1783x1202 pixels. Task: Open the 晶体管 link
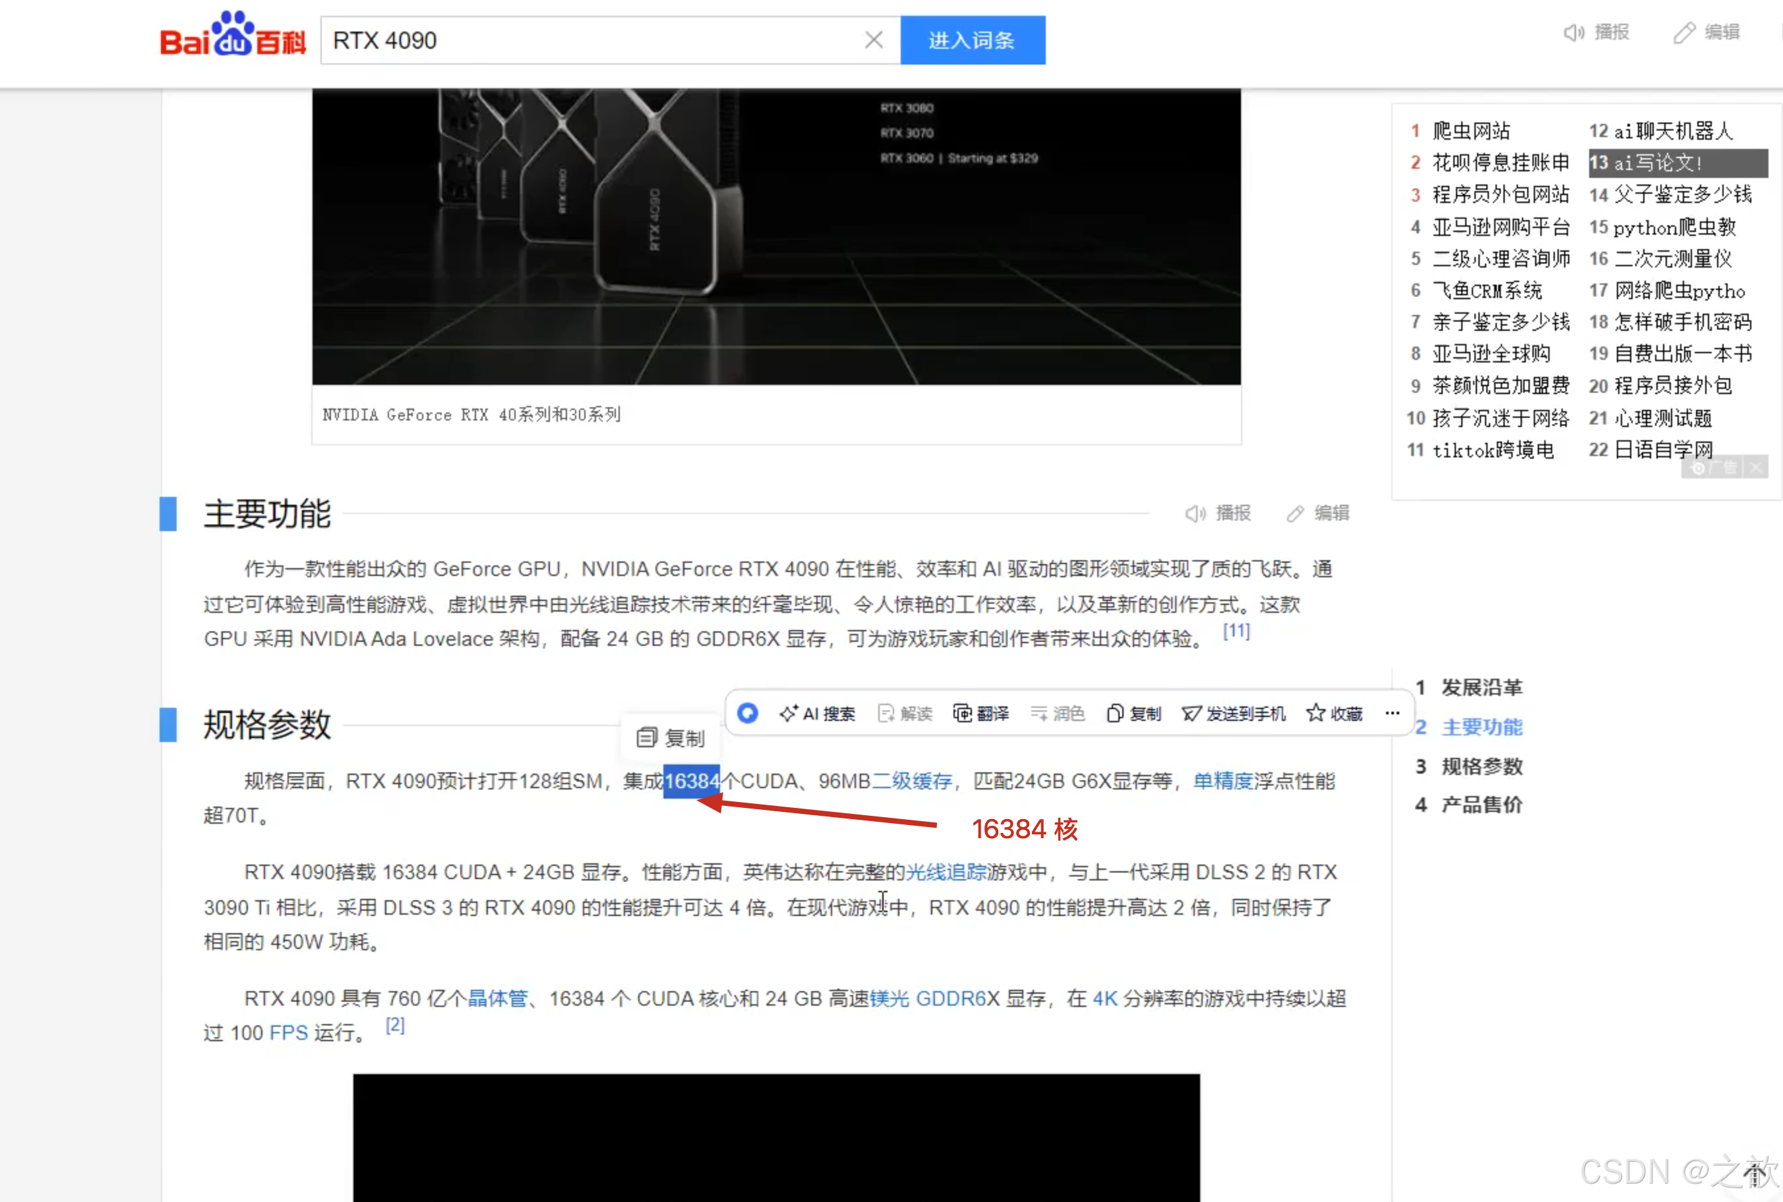498,999
